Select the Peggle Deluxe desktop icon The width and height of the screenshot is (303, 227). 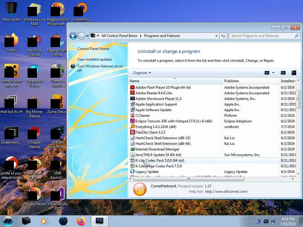[x=35, y=197]
